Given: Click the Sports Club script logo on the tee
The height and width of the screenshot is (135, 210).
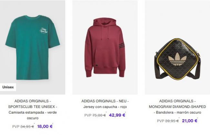Looking at the screenshot, I should coord(44,31).
